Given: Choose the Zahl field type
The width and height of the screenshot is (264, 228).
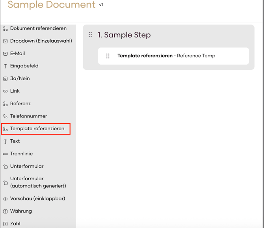Looking at the screenshot, I should coord(15,224).
